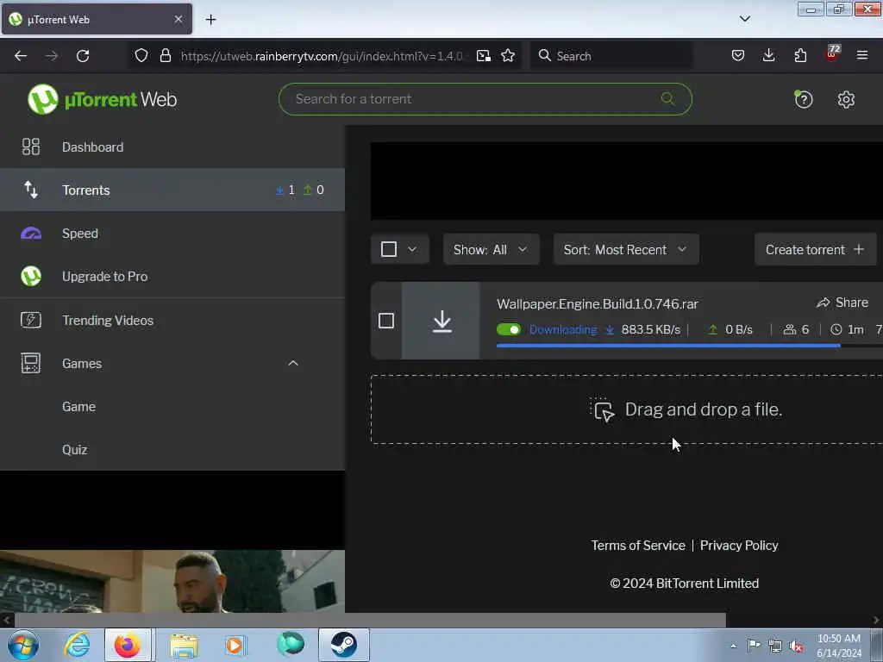The height and width of the screenshot is (662, 883).
Task: Collapse the Games section chevron
Action: 293,363
